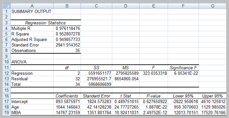Select the Residual SS value 276955521.7

tap(96, 79)
